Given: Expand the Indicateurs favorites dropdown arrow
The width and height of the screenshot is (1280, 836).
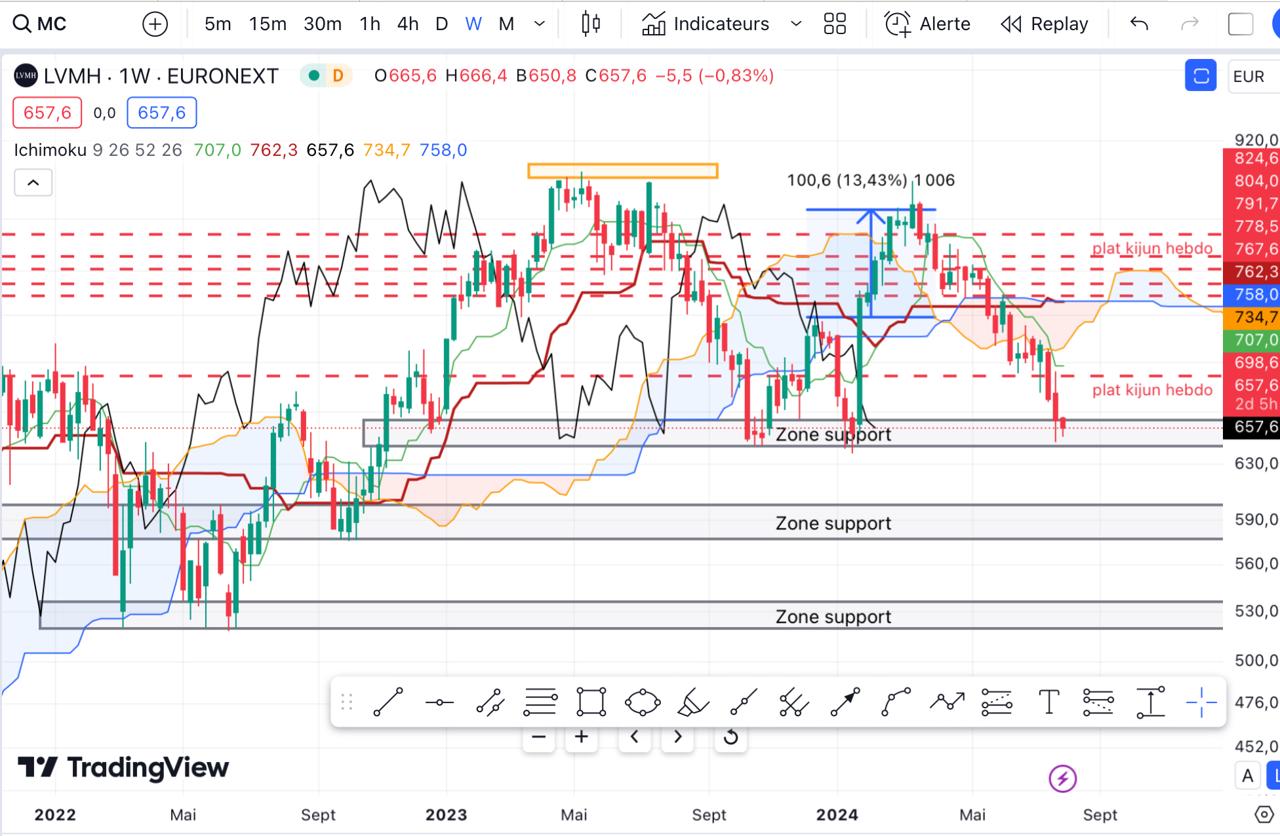Looking at the screenshot, I should [x=796, y=24].
